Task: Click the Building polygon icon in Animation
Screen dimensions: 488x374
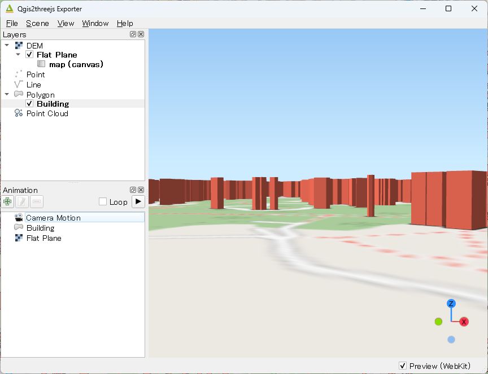Action: [x=19, y=227]
